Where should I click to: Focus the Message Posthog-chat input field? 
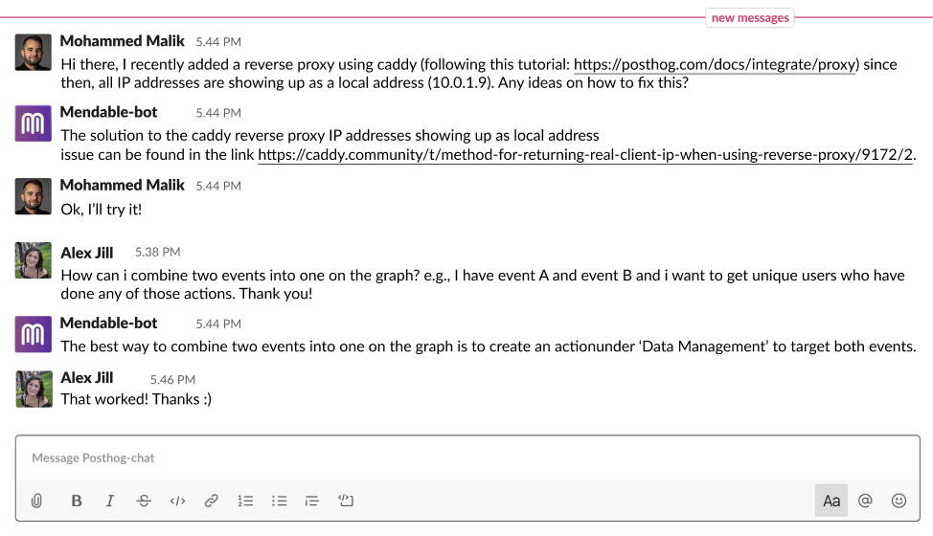[467, 458]
